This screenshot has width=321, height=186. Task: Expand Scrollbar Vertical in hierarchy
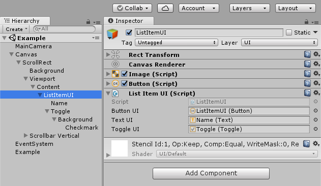tap(25, 136)
